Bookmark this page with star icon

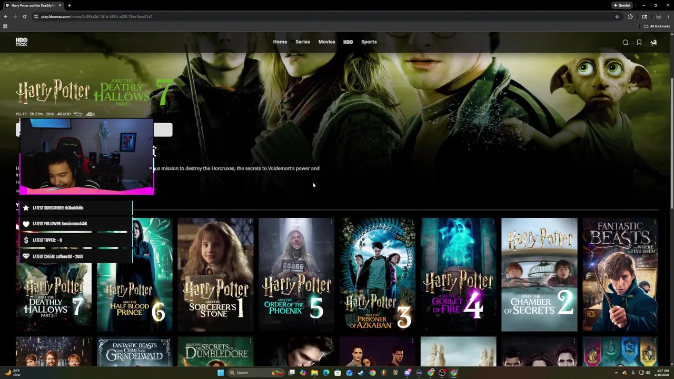pyautogui.click(x=617, y=16)
